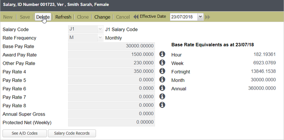This screenshot has width=284, height=140.
Task: Click the Pay Rate 4 field
Action: coord(112,72)
